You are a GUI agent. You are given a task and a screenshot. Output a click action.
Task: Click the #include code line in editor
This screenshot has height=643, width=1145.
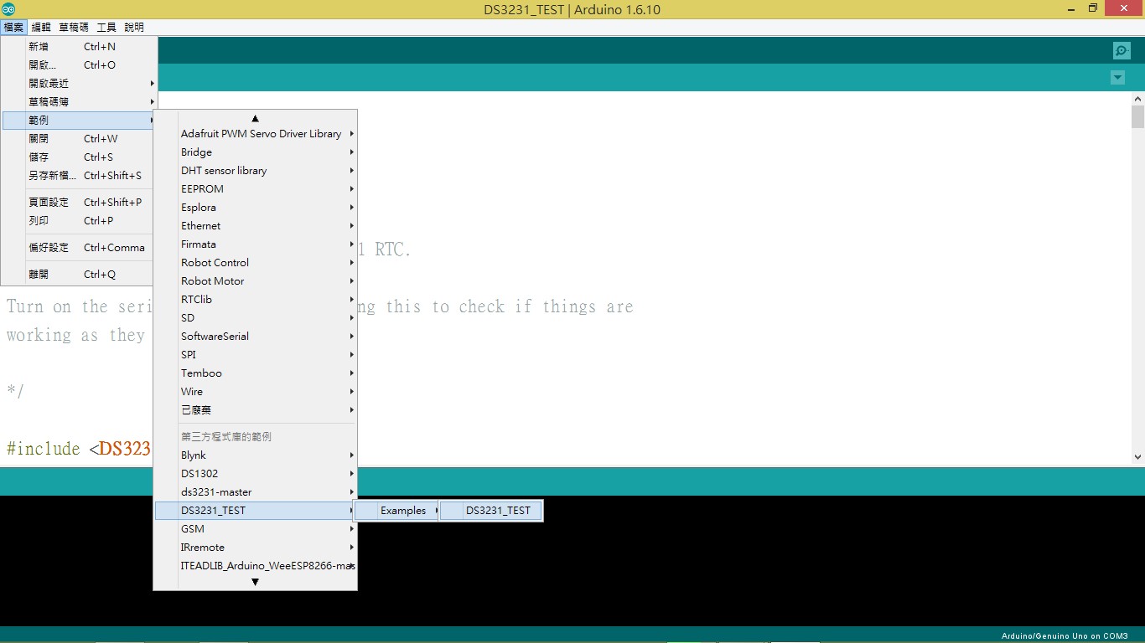coord(79,449)
